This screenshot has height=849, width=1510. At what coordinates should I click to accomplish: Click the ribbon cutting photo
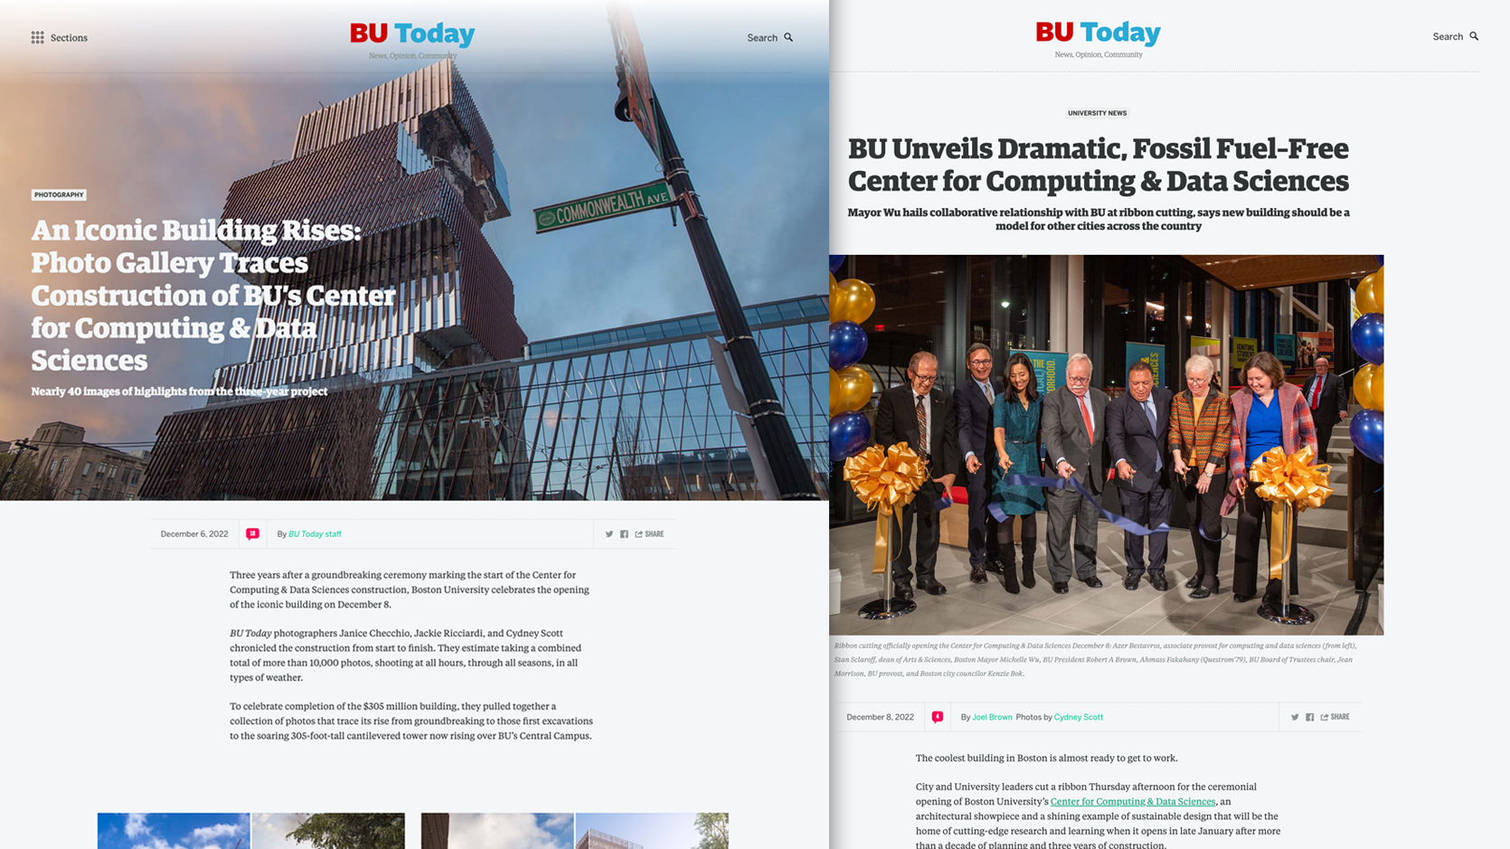1106,445
